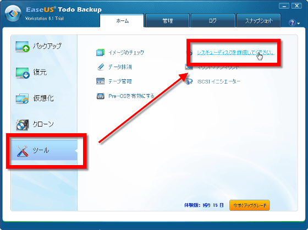Click the Tape Management (テープ管理) icon
The width and height of the screenshot is (308, 230).
coord(100,81)
